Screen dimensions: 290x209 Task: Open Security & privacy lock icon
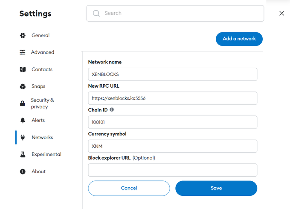coord(23,103)
